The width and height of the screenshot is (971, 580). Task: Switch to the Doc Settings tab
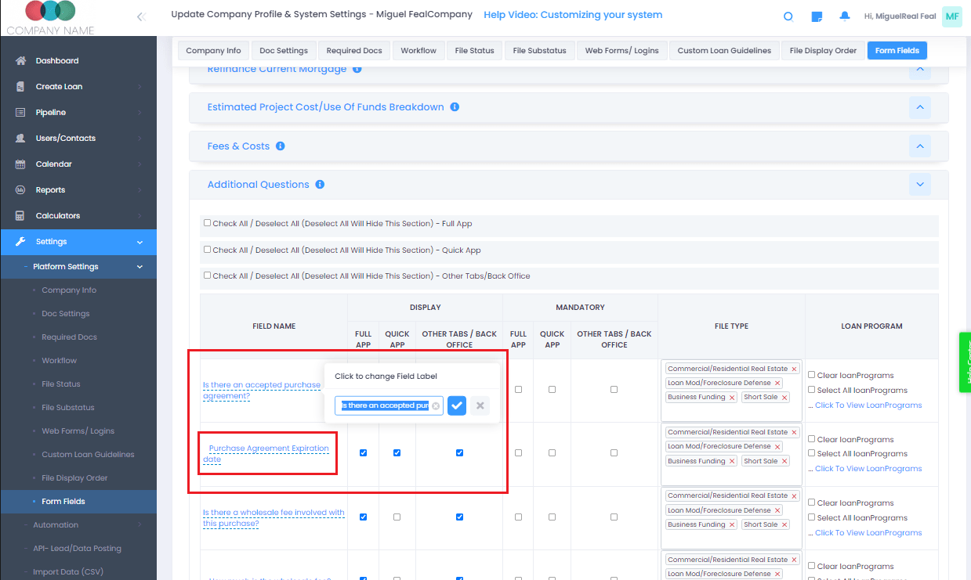pos(284,51)
